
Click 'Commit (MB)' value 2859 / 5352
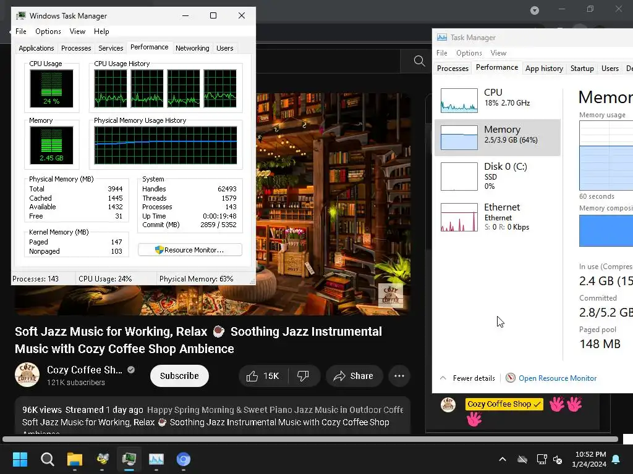point(218,225)
